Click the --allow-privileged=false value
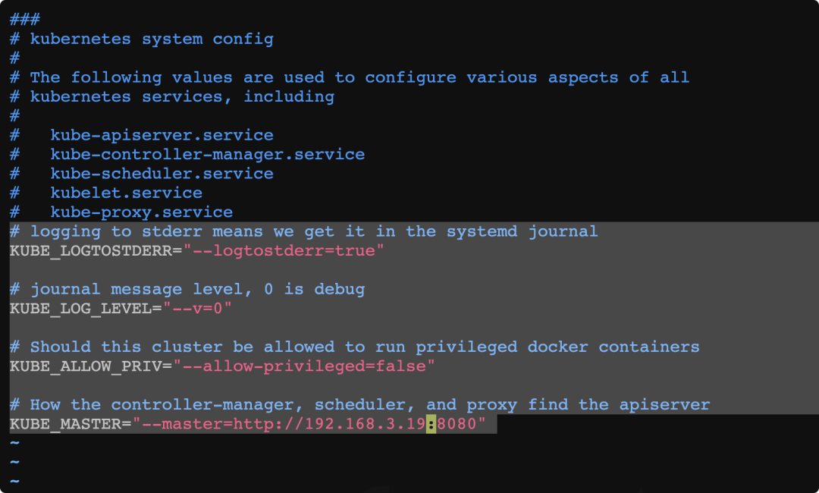The height and width of the screenshot is (493, 819). tap(304, 366)
